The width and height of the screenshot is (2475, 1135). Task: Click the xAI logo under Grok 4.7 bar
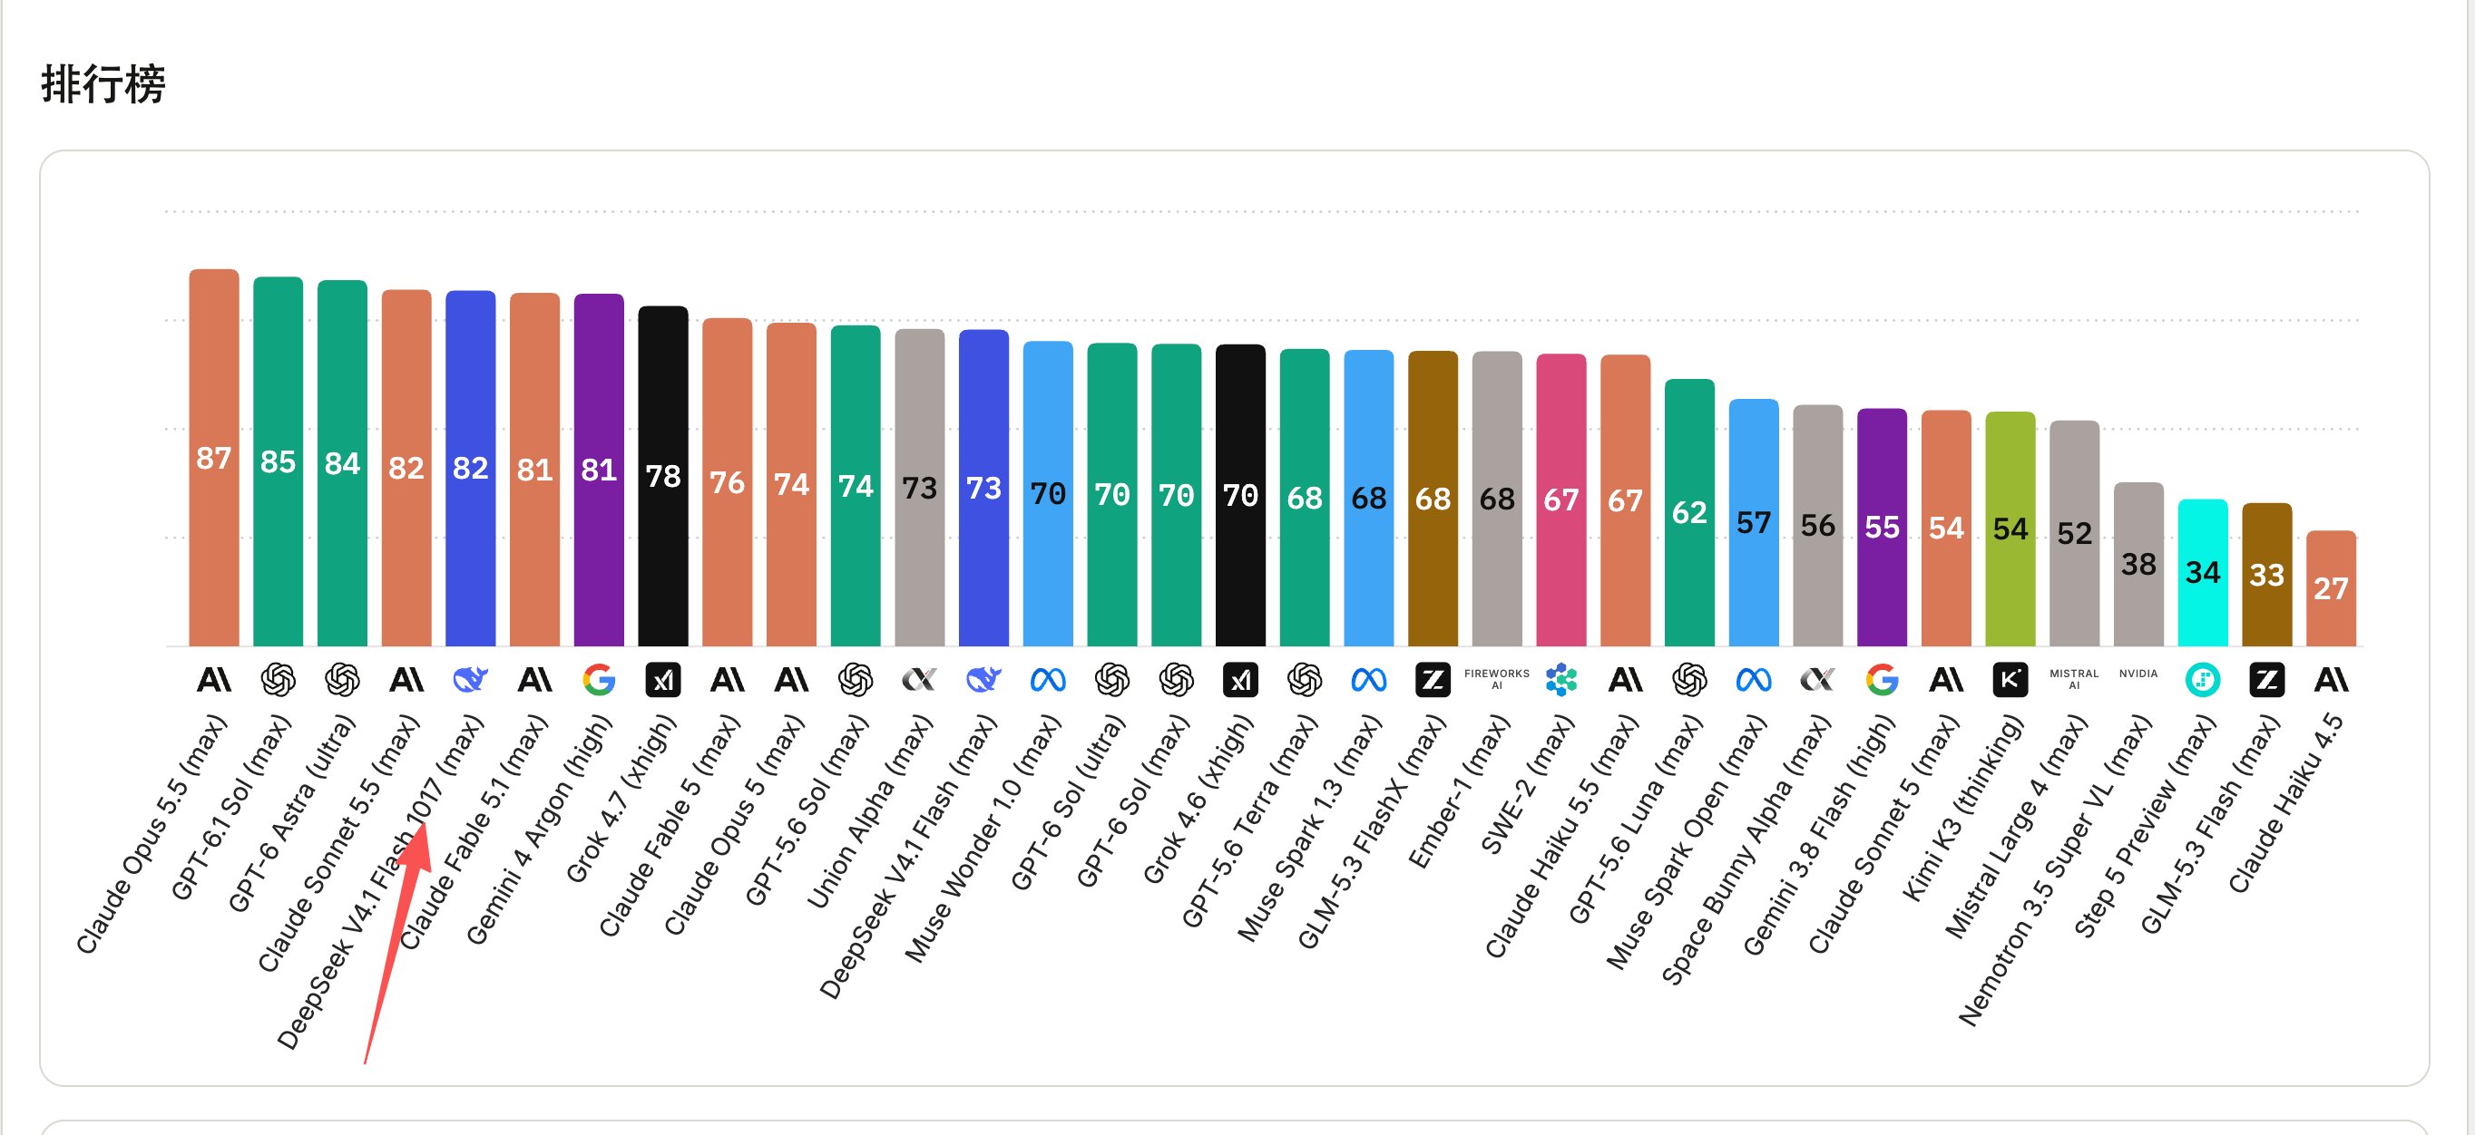click(663, 680)
